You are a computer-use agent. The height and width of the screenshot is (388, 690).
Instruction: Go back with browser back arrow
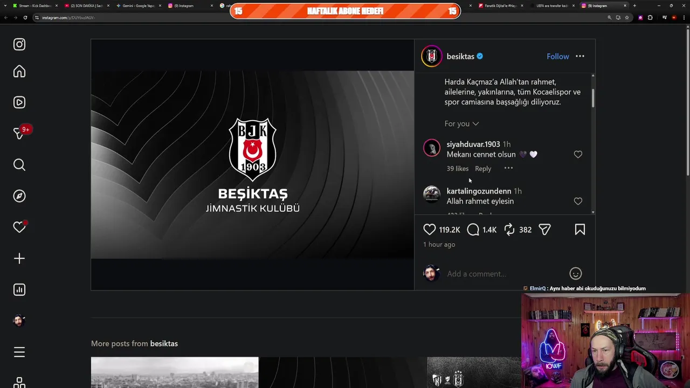(x=6, y=17)
